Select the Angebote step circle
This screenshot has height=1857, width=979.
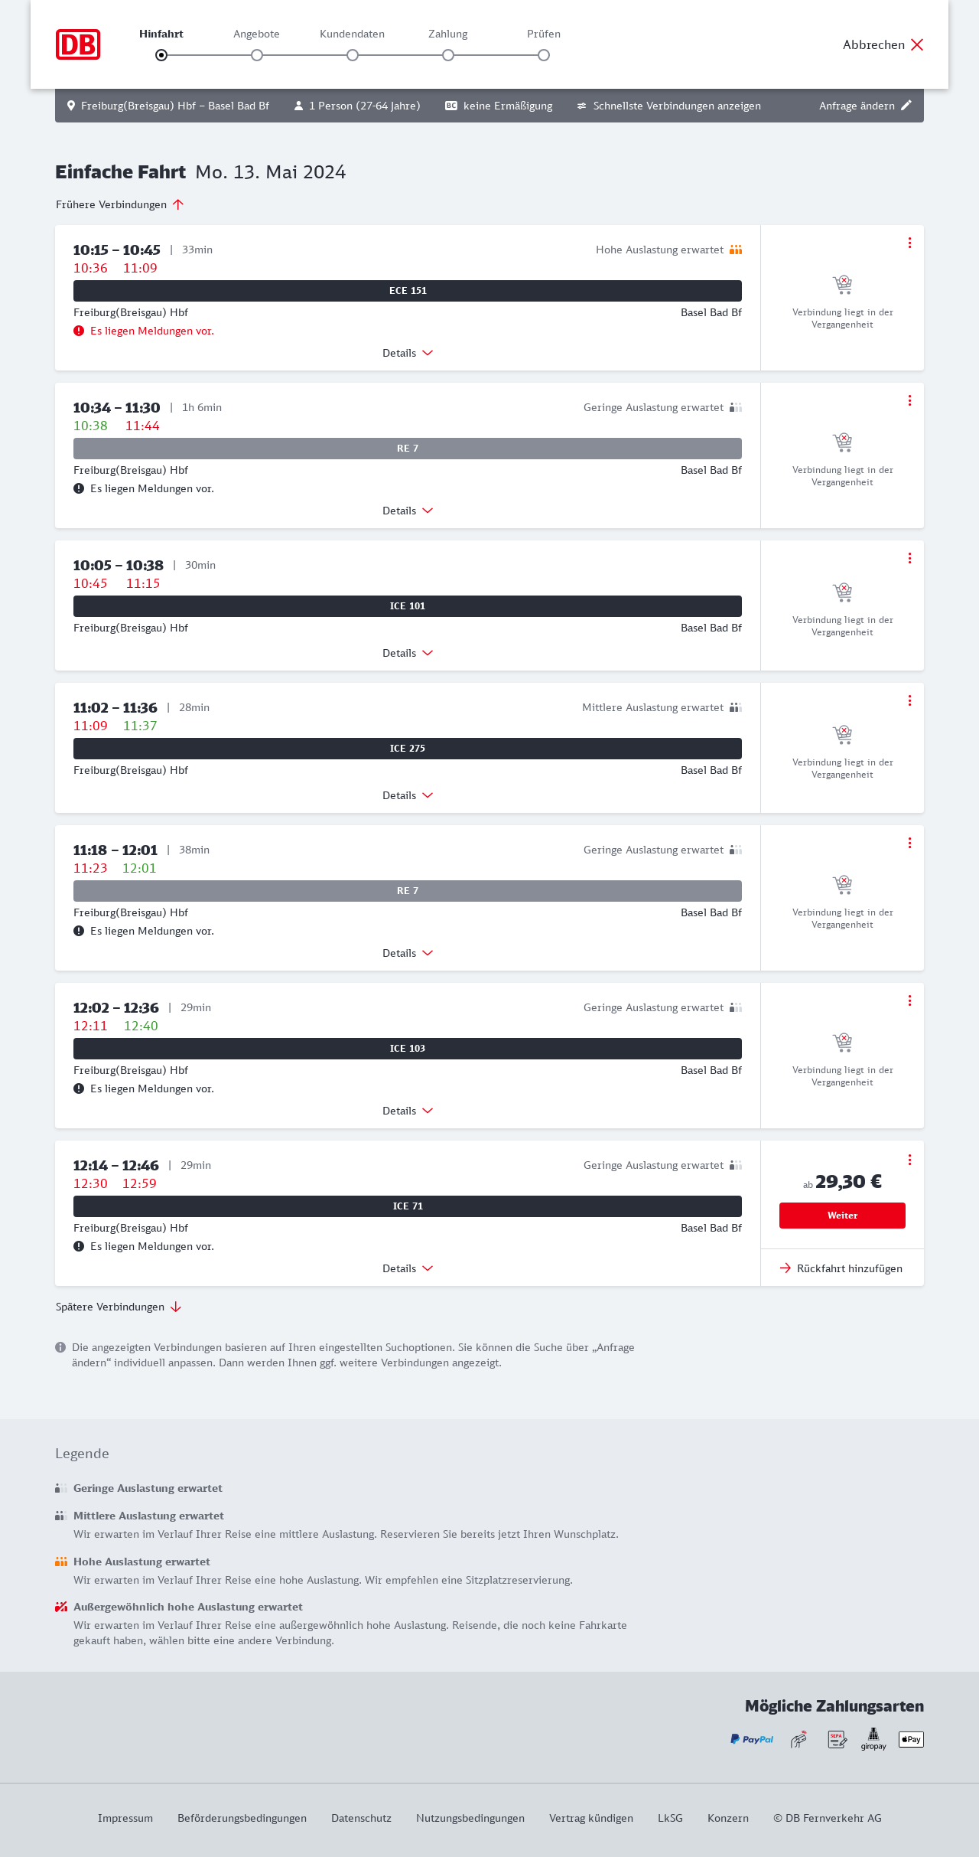[257, 55]
